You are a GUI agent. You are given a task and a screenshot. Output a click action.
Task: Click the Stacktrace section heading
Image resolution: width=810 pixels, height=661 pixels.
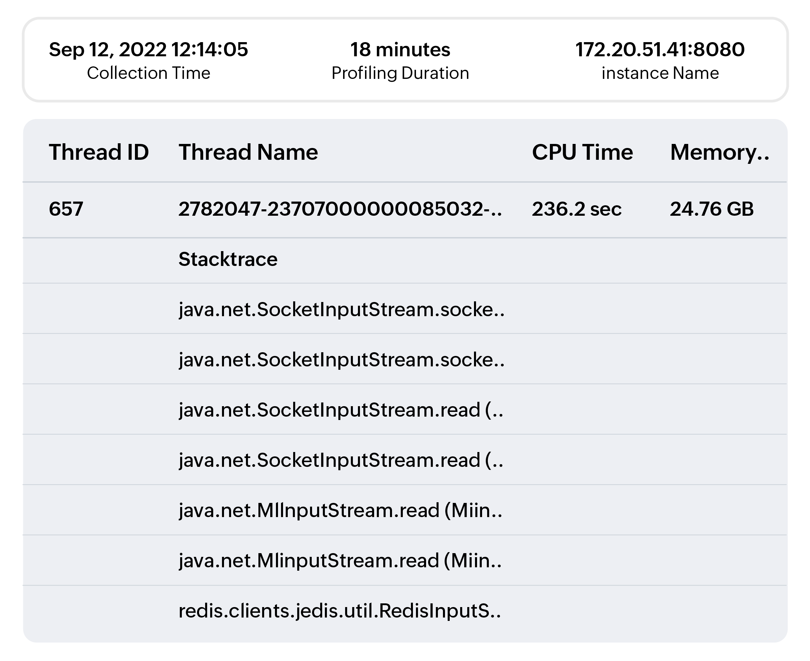click(x=228, y=260)
